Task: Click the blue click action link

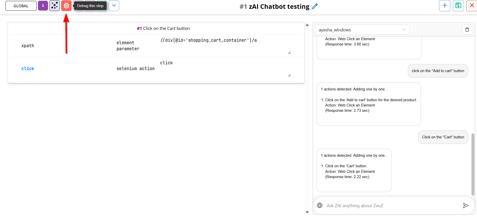Action: click(x=28, y=69)
